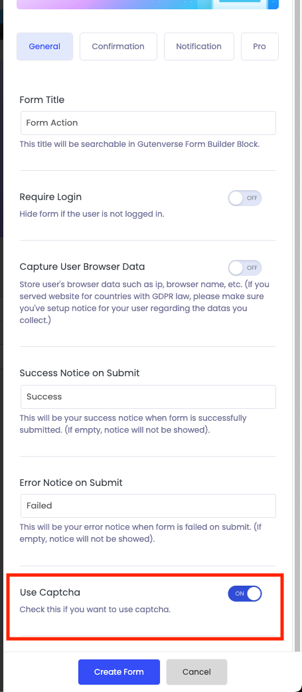Screen dimensions: 302x692
Task: Switch to the General tab
Action: (x=44, y=47)
